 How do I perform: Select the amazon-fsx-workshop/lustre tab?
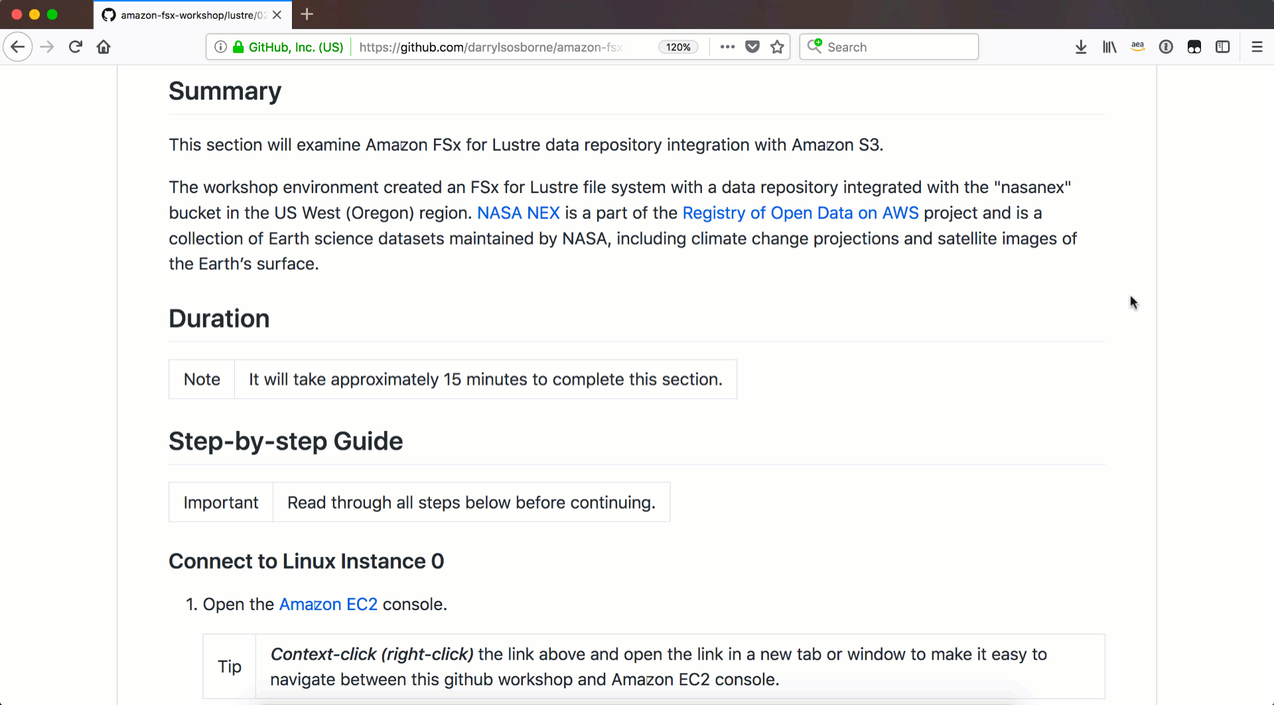pos(192,15)
